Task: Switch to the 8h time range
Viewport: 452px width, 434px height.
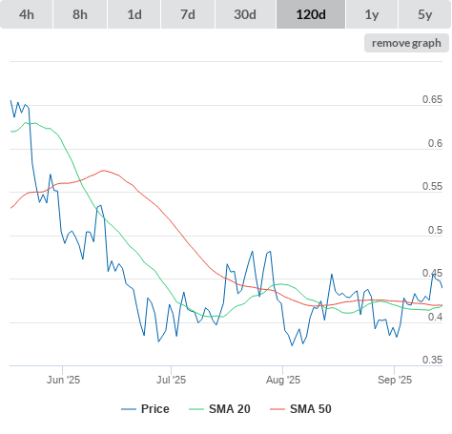Action: (x=80, y=14)
